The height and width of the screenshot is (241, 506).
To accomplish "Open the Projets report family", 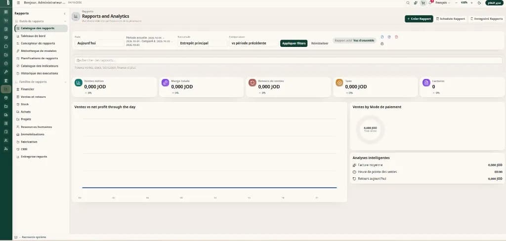I will point(41,119).
